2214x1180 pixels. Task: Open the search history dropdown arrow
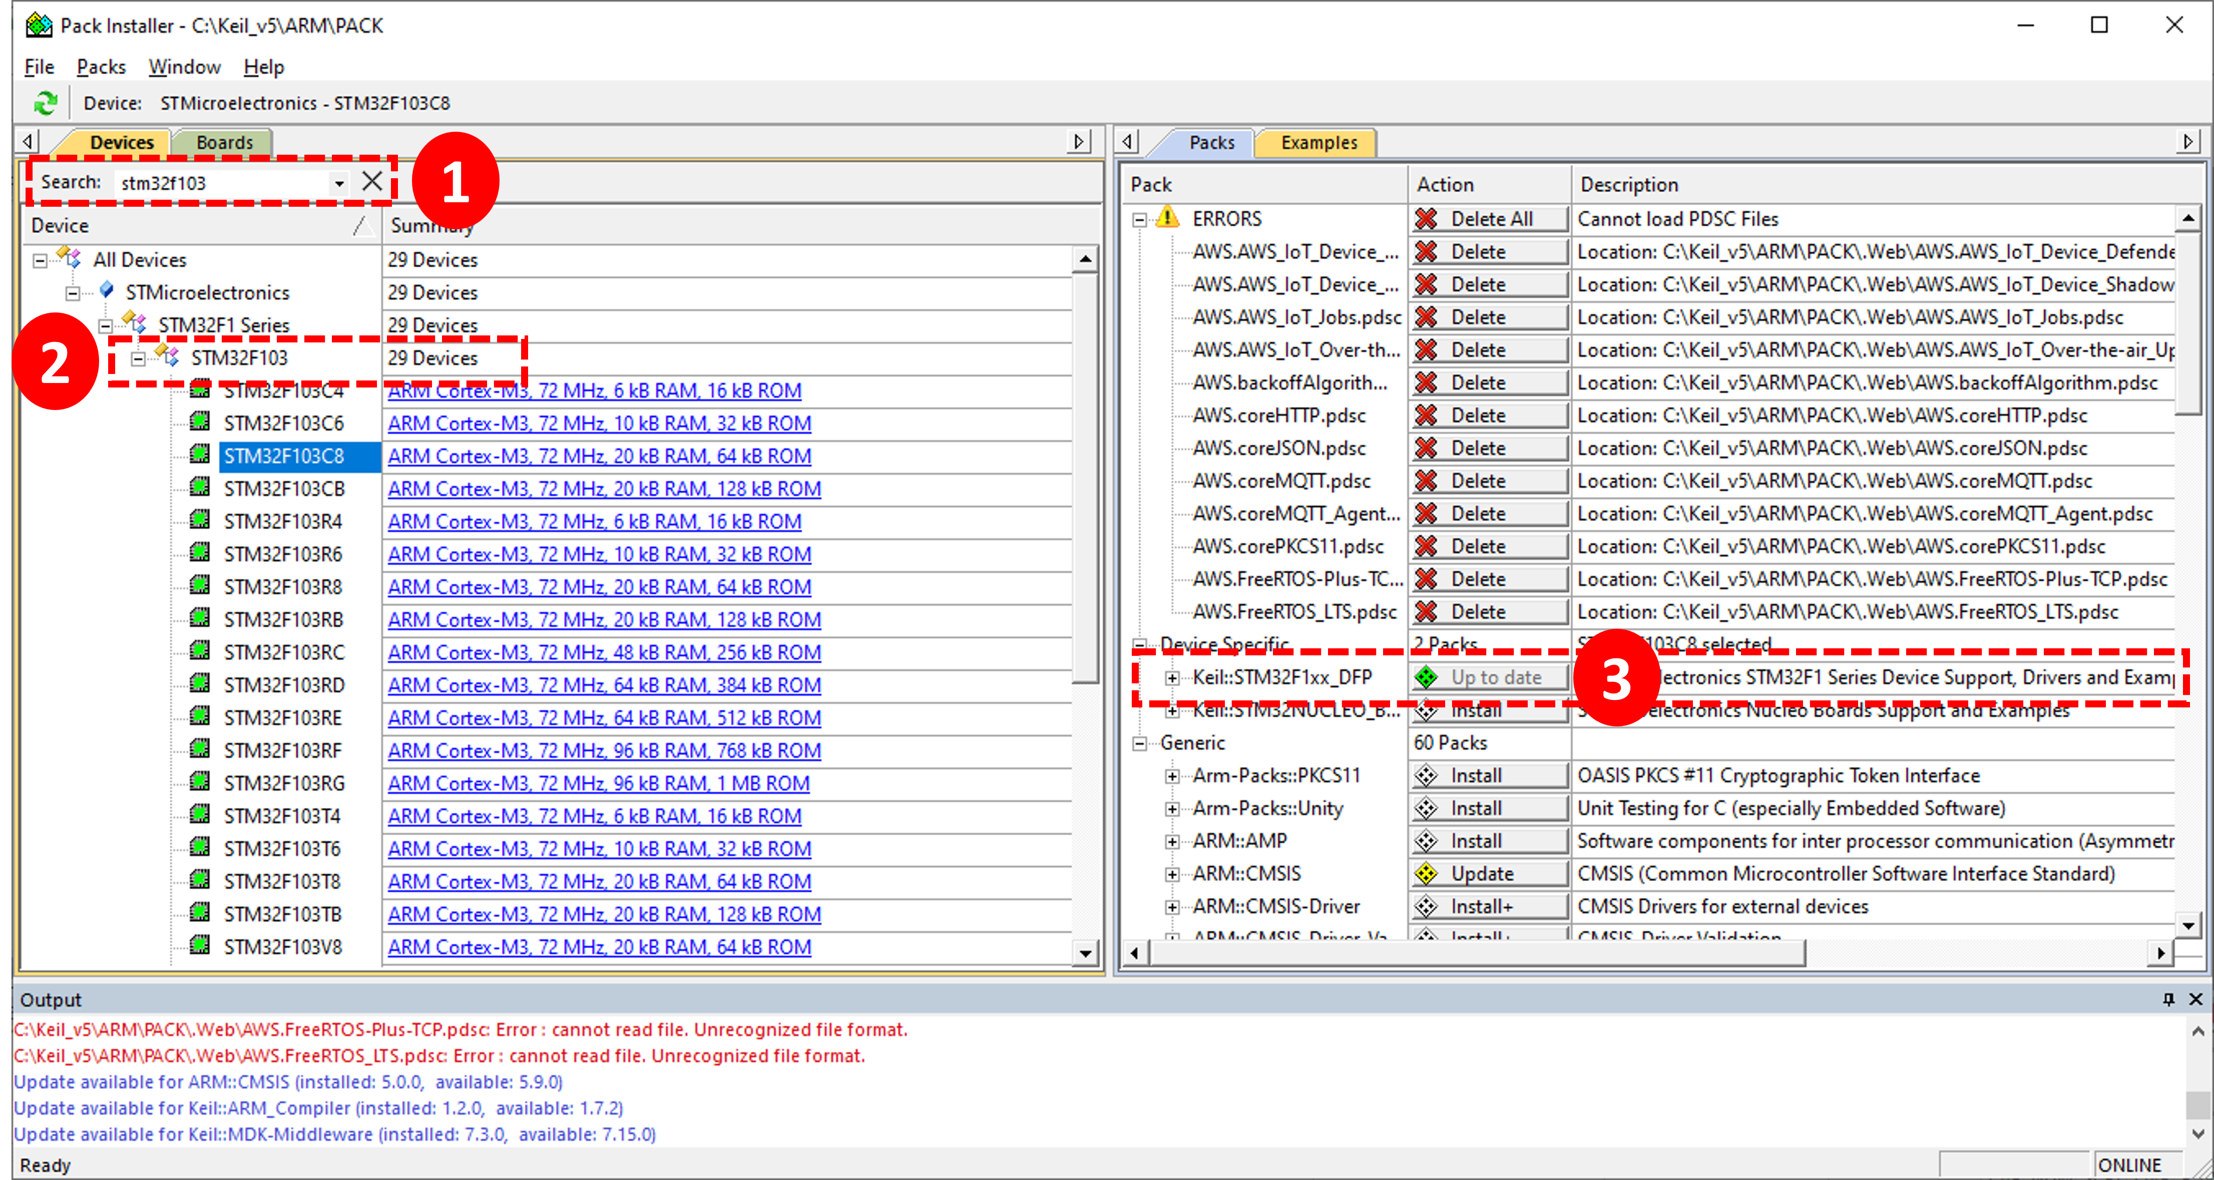point(339,183)
